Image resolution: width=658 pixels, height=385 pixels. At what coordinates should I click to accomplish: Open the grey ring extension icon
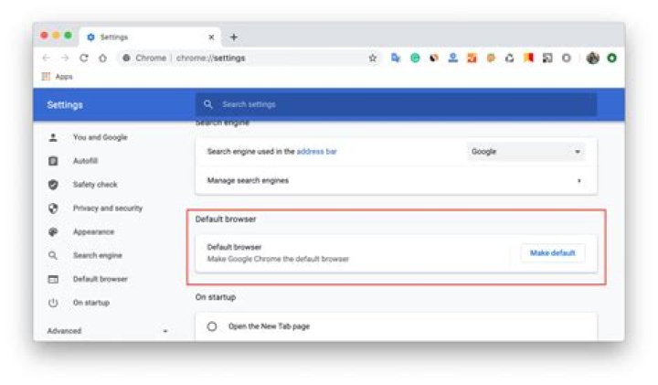click(x=566, y=58)
